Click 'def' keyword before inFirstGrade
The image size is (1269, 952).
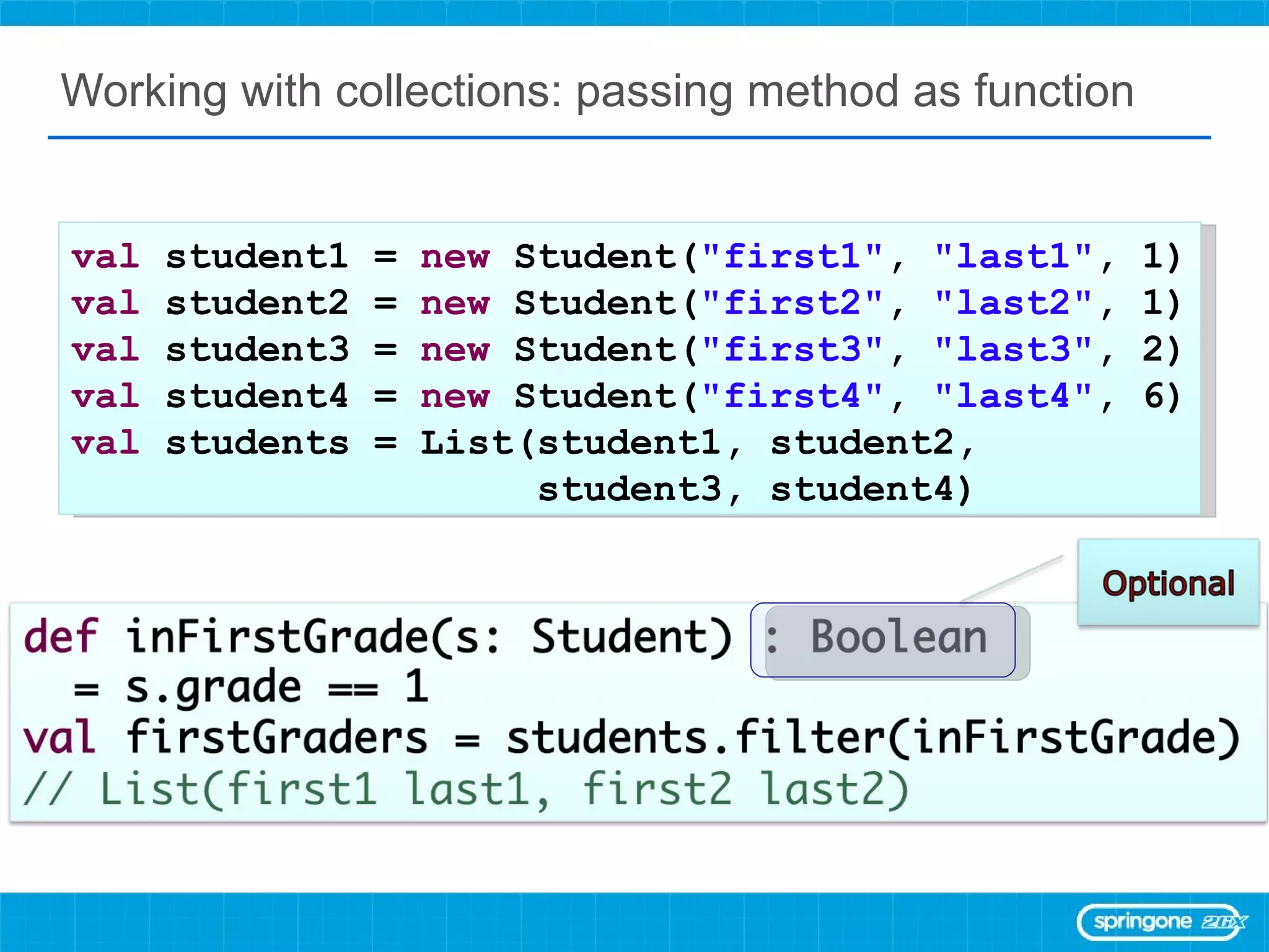click(60, 637)
